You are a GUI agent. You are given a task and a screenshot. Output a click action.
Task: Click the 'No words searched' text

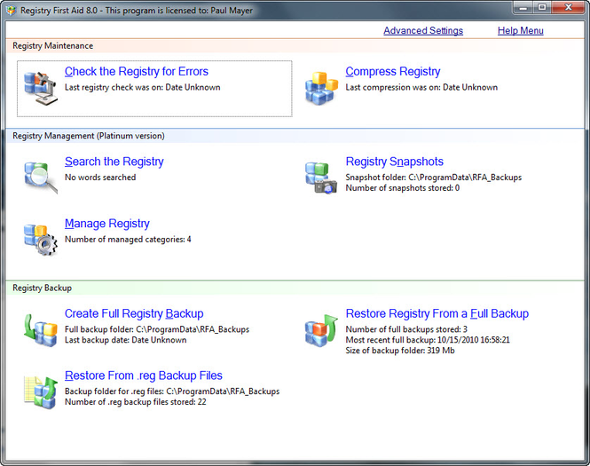click(x=100, y=178)
